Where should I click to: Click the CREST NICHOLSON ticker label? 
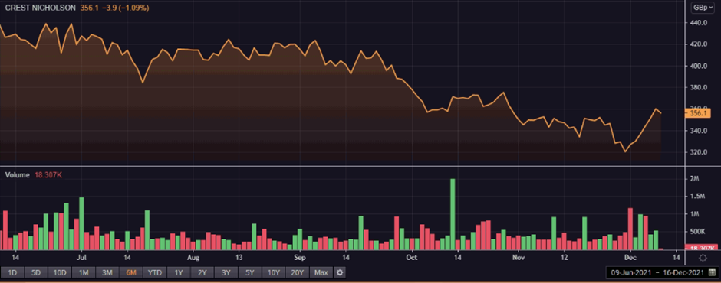pyautogui.click(x=40, y=8)
